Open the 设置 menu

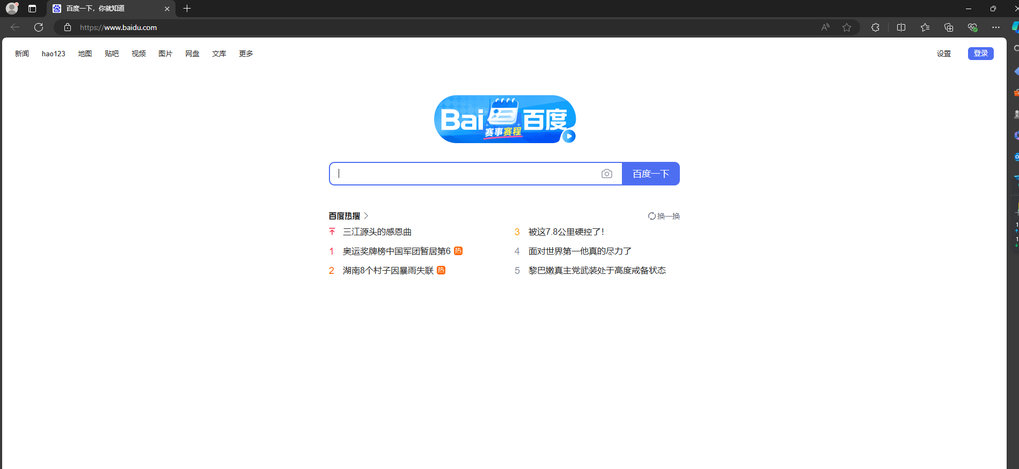[x=944, y=54]
